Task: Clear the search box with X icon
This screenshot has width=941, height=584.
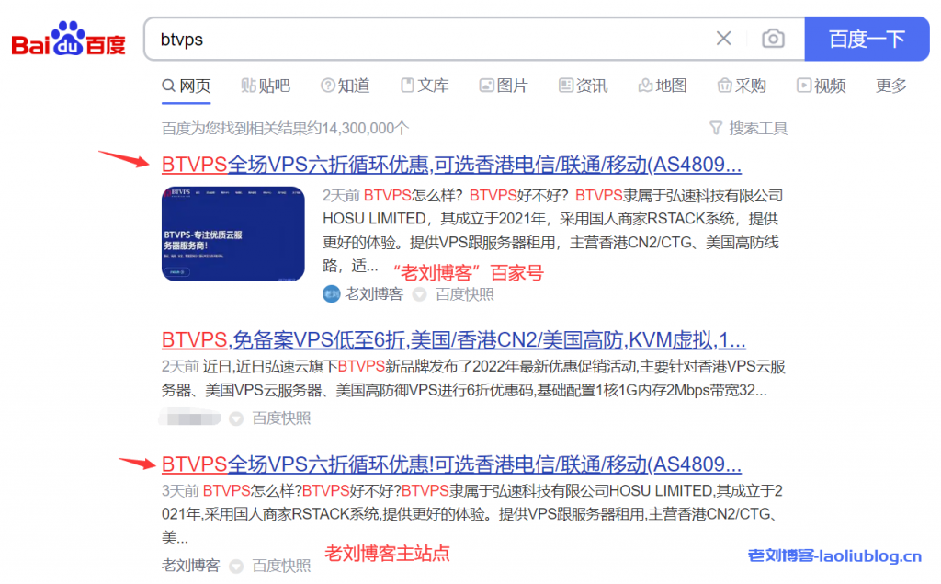Action: click(724, 39)
